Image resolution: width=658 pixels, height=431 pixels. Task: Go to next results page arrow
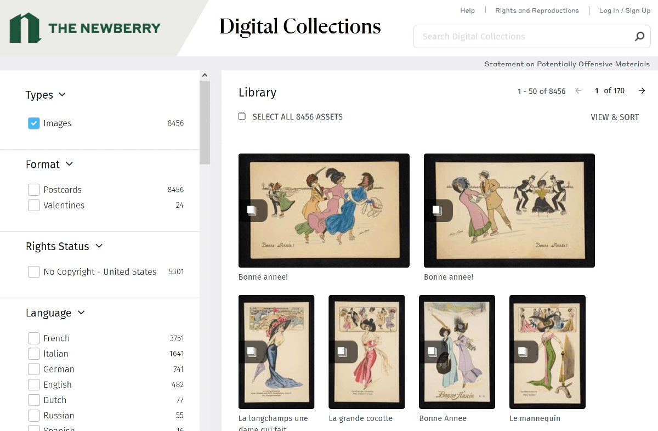pos(642,91)
